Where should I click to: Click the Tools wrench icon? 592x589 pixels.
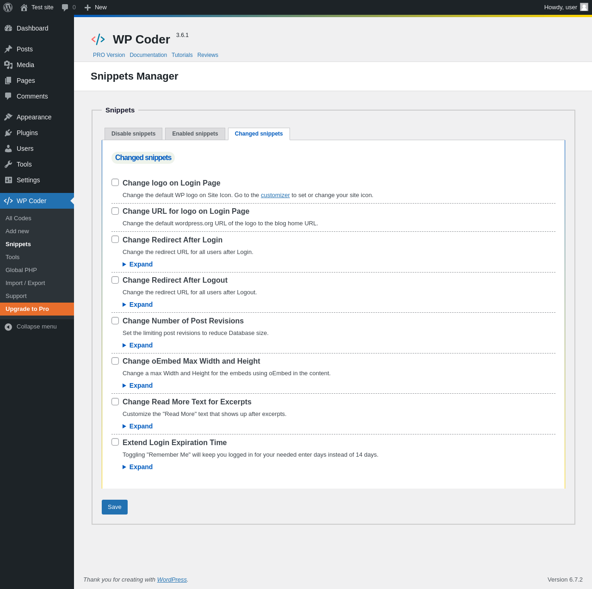tap(8, 164)
